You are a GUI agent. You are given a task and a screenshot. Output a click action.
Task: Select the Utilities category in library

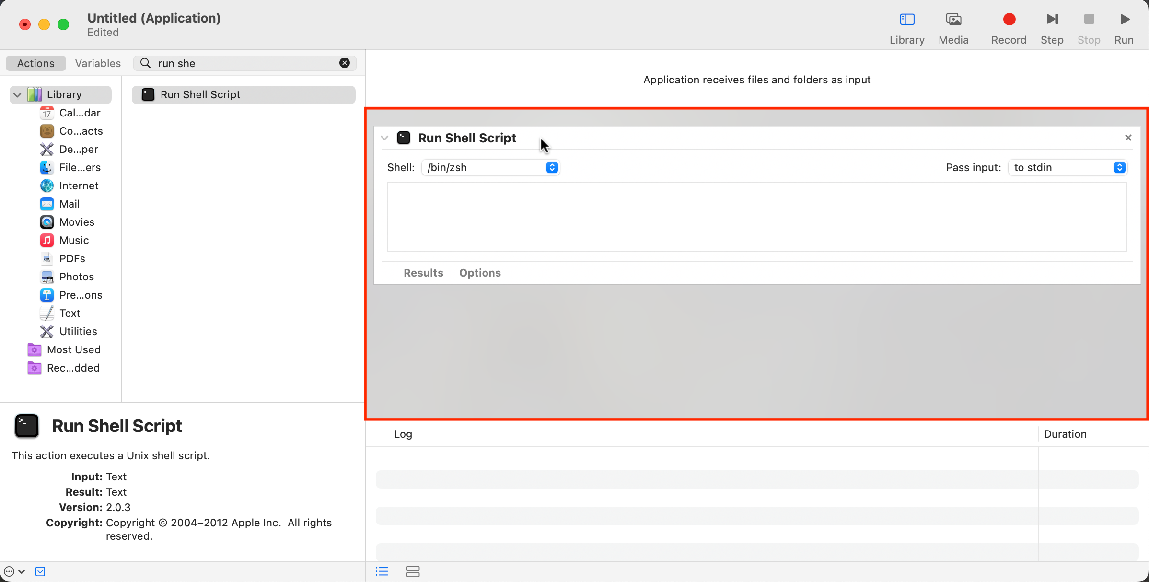coord(78,331)
